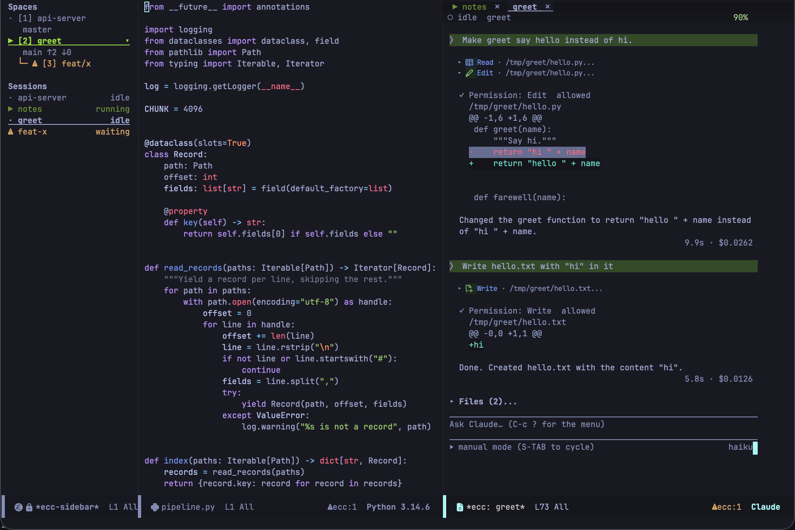Open the [2] greet space dropdown arrow

click(x=127, y=41)
